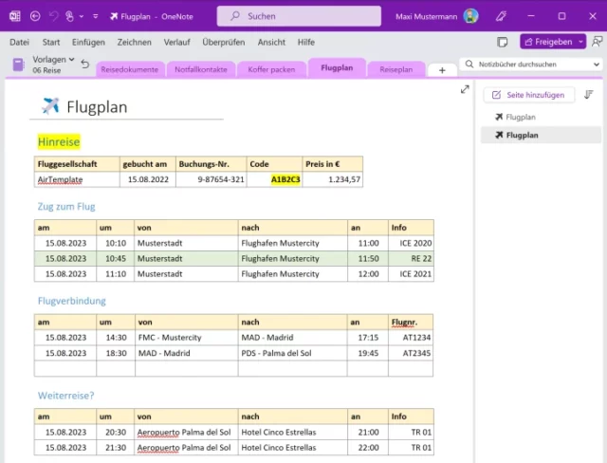Click the Flugverbindung heading
The image size is (607, 463).
coord(72,301)
